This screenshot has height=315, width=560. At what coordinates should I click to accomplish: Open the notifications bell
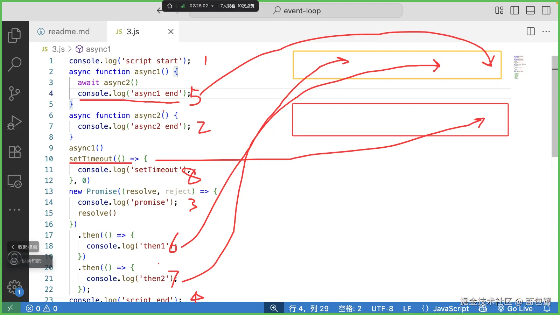[547, 308]
